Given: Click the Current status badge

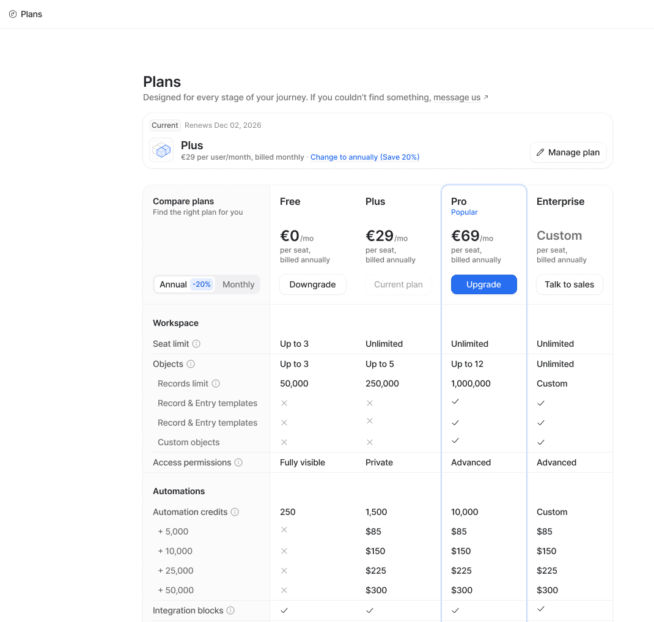Looking at the screenshot, I should 165,125.
